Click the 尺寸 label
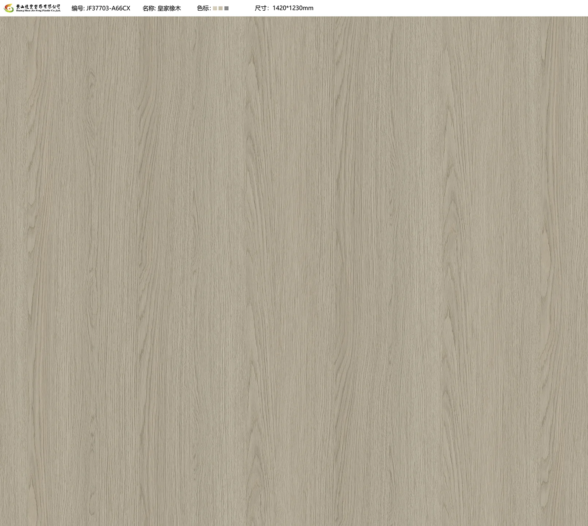The width and height of the screenshot is (588, 526). [x=261, y=8]
